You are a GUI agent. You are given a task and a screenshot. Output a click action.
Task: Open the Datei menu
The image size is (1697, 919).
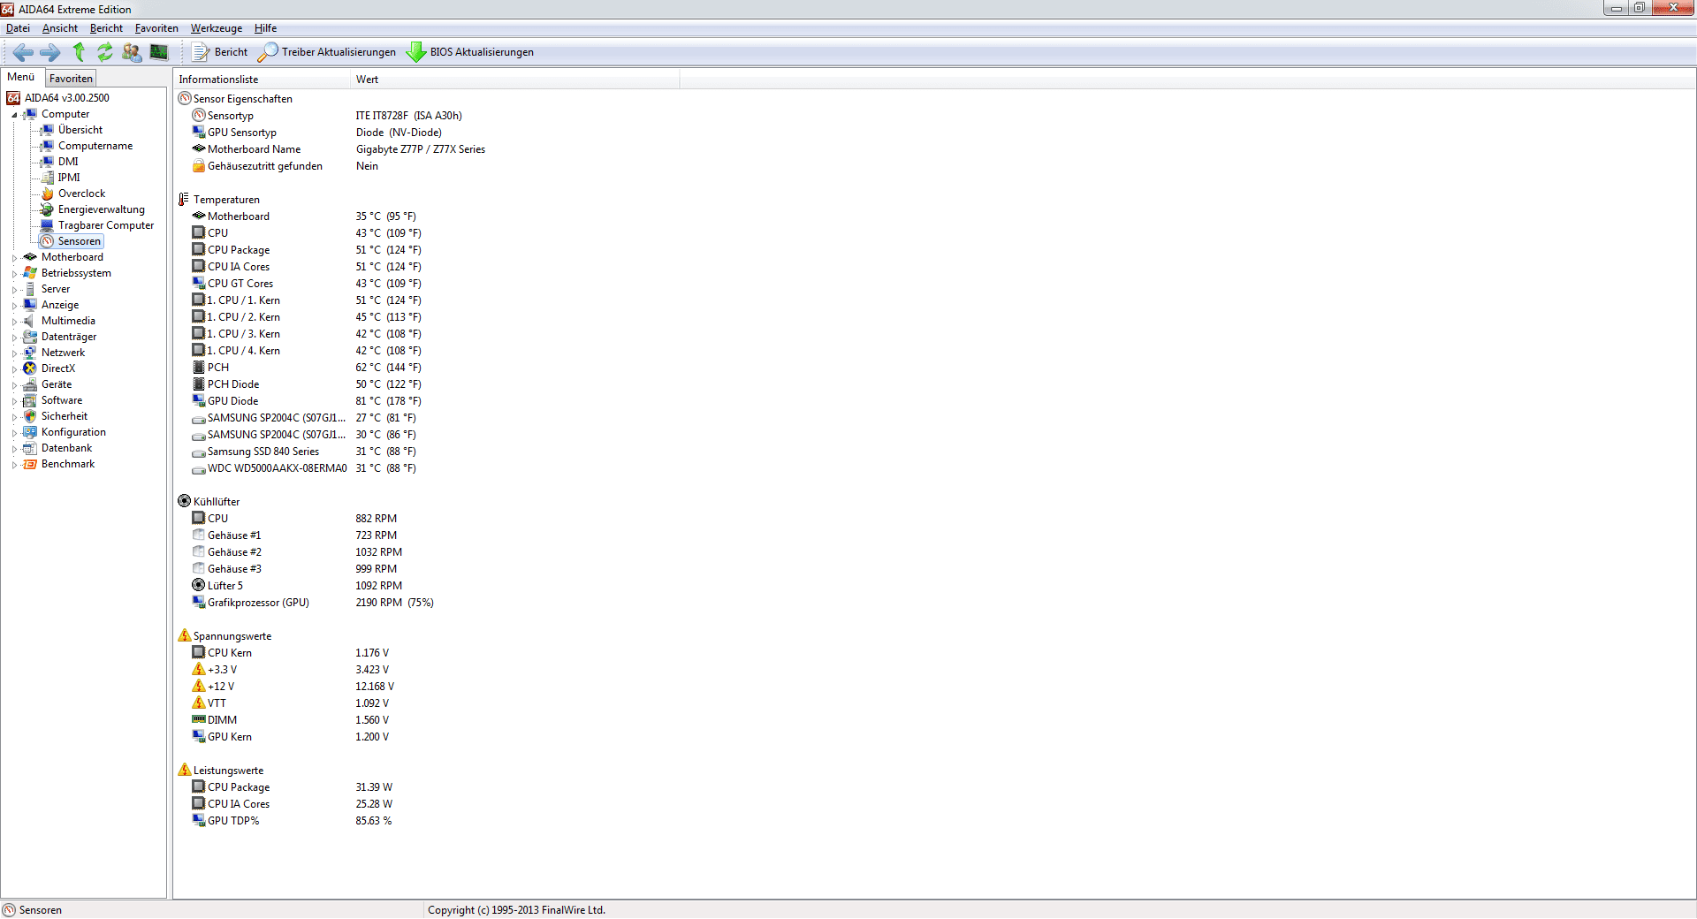(x=18, y=28)
